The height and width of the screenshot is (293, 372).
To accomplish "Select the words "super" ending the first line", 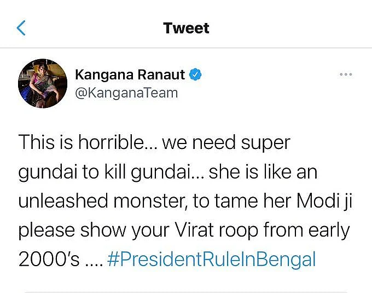I will (x=266, y=143).
